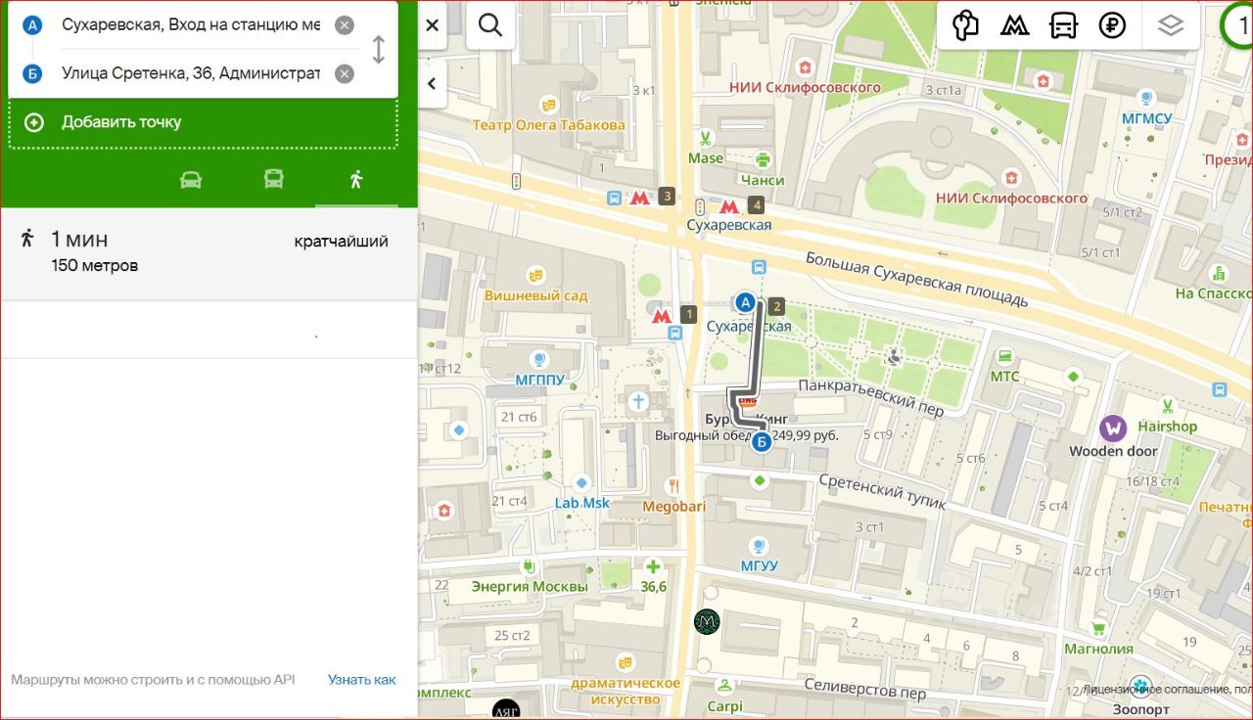Select the МТС store icon
The image size is (1253, 720).
(1004, 356)
